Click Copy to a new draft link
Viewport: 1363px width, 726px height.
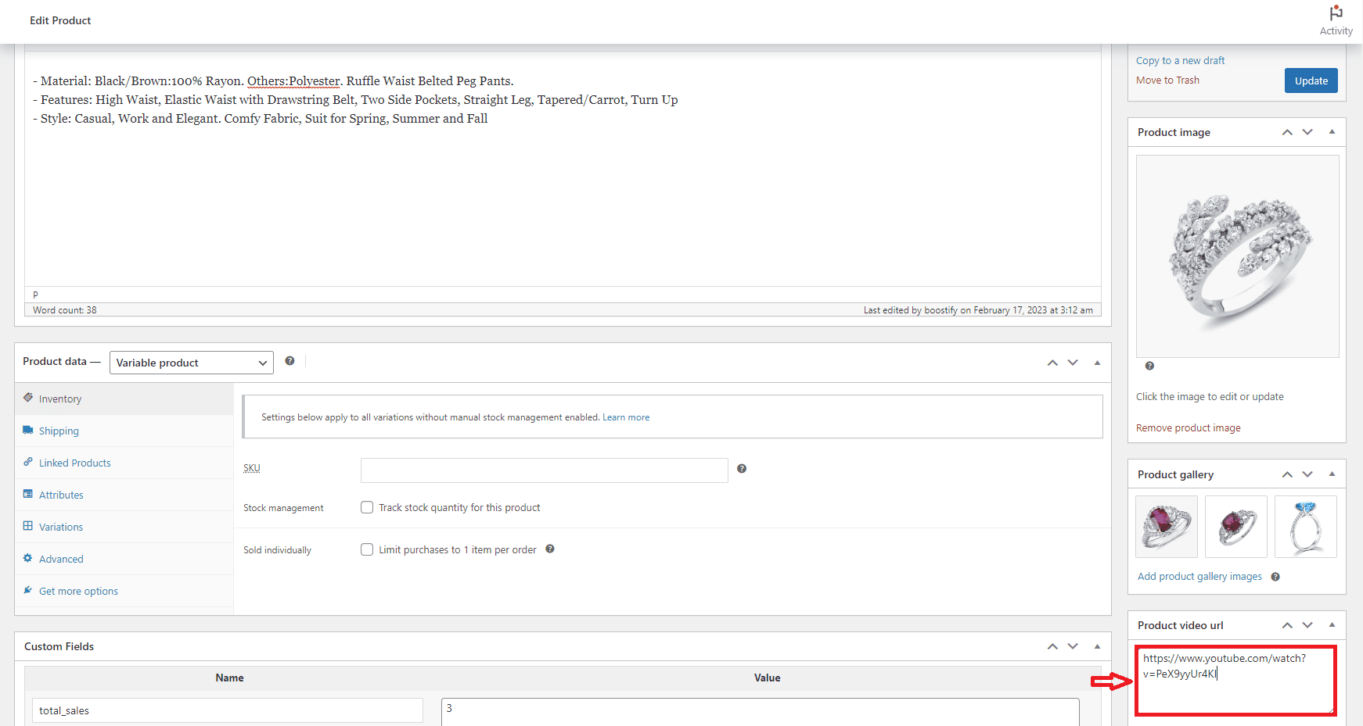point(1180,60)
